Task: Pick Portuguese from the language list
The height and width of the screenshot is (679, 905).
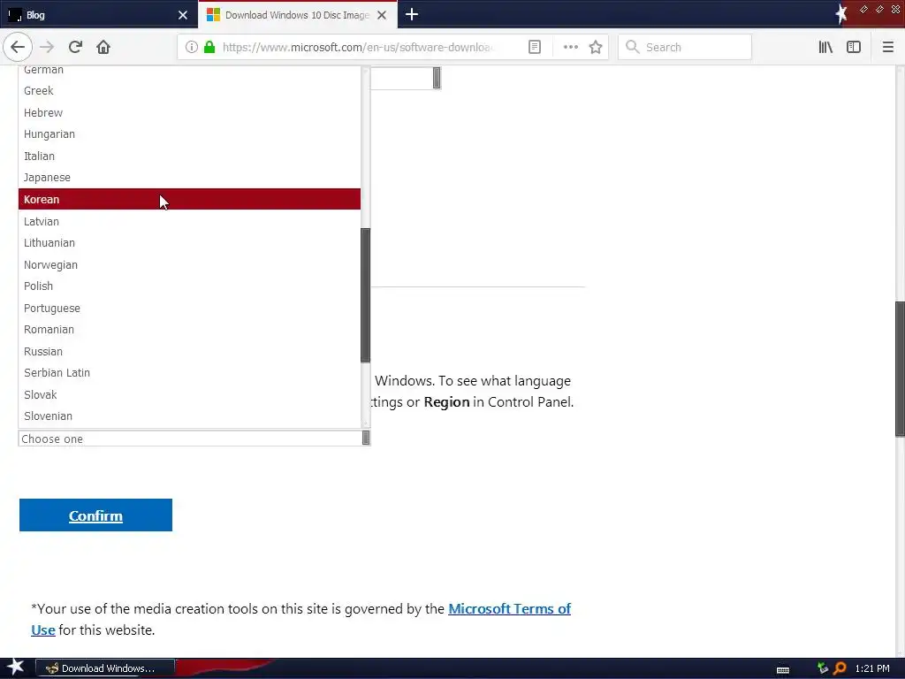Action: pyautogui.click(x=189, y=308)
